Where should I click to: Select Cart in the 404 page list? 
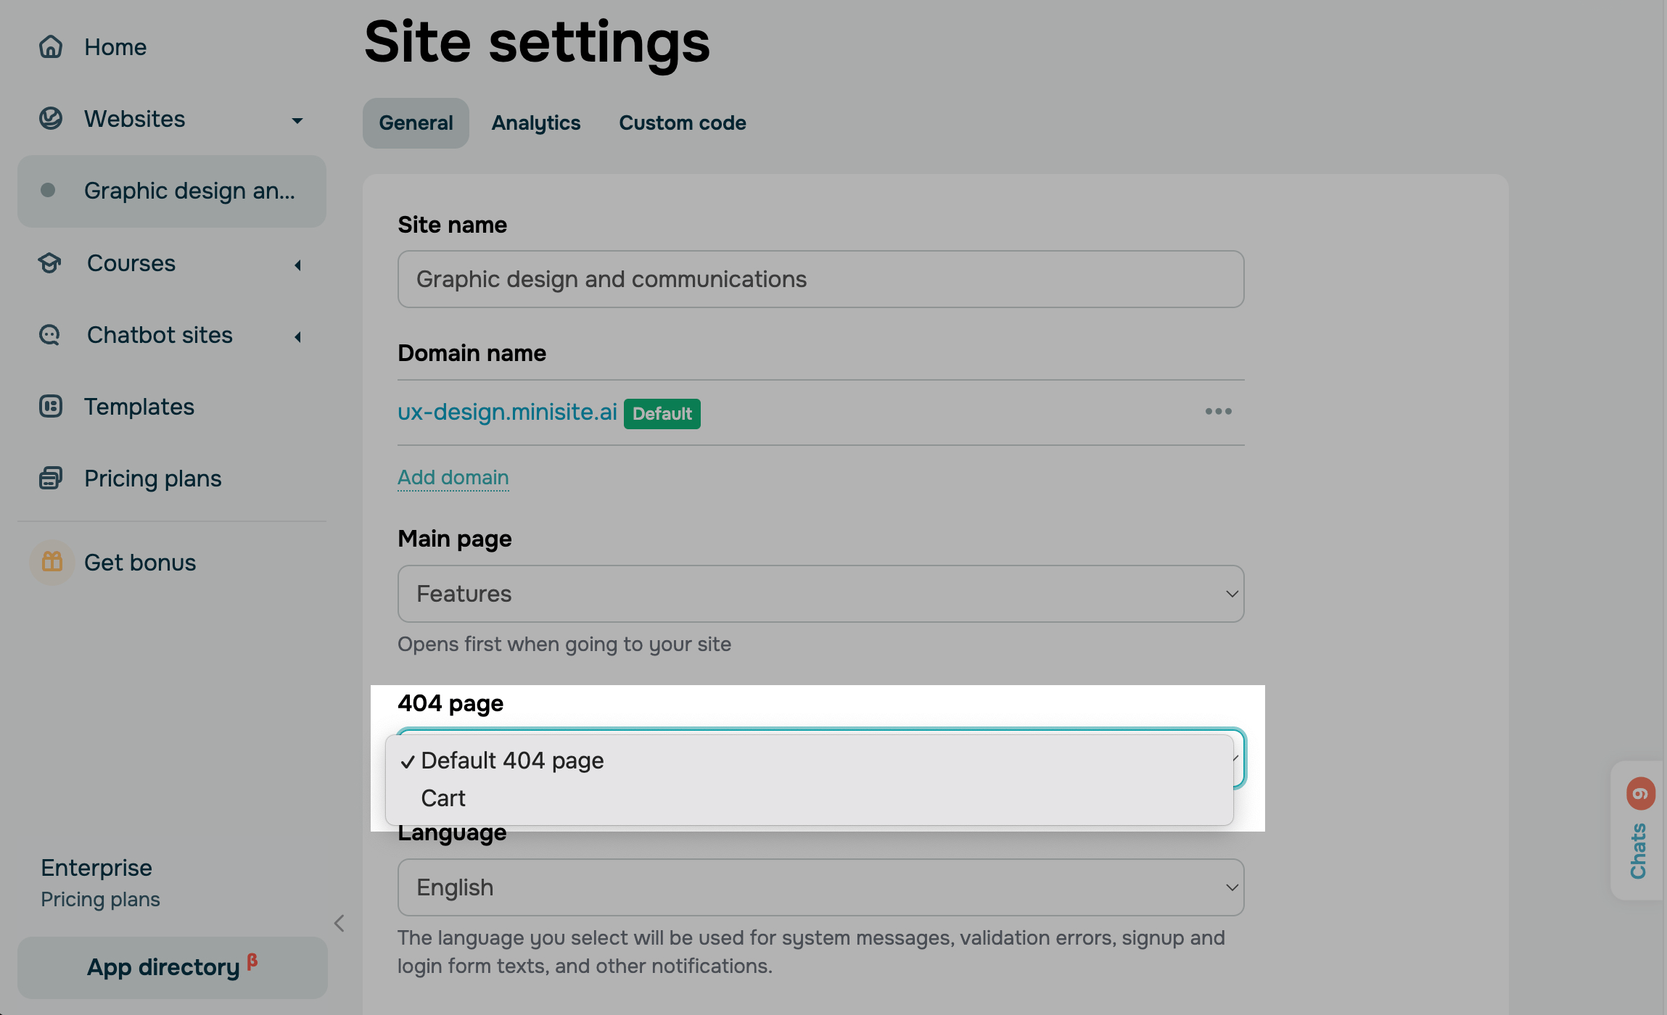pos(443,798)
